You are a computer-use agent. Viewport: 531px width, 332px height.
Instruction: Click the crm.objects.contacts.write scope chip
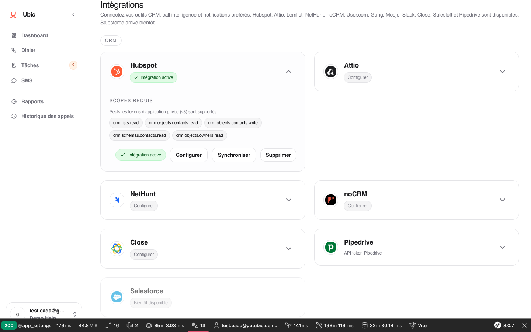tap(233, 123)
